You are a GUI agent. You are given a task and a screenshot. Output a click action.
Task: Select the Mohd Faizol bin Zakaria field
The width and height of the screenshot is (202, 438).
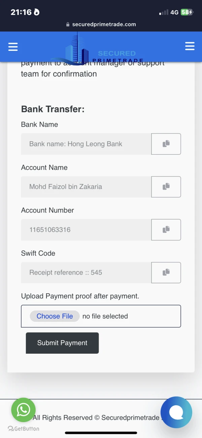[86, 187]
